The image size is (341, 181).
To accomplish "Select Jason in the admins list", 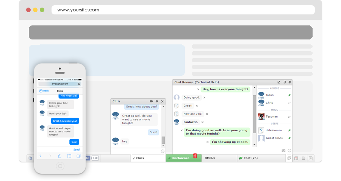I will point(274,95).
